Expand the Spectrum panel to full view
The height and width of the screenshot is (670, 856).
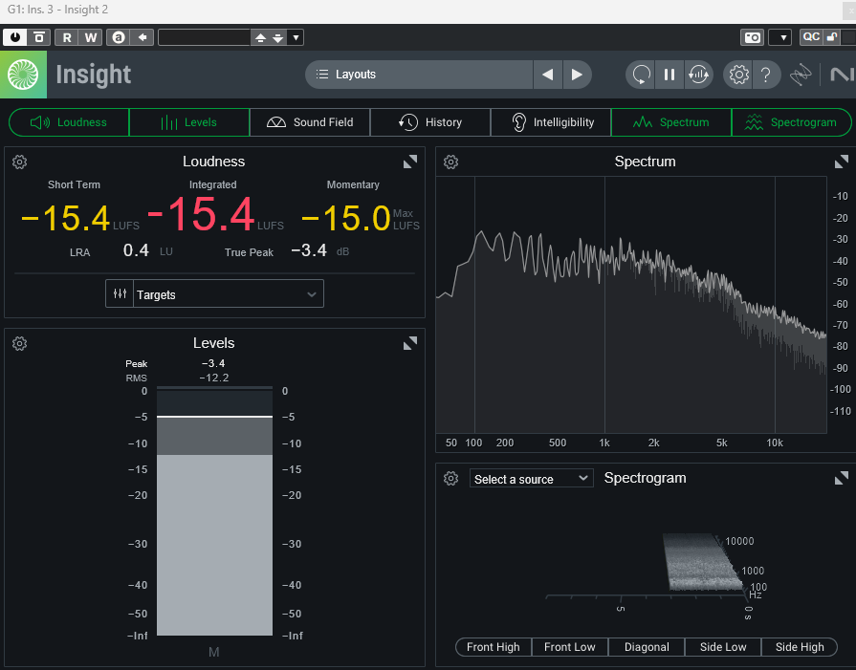click(842, 162)
